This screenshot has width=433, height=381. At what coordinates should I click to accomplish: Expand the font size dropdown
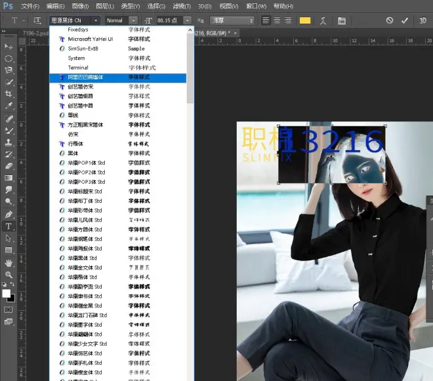[188, 20]
